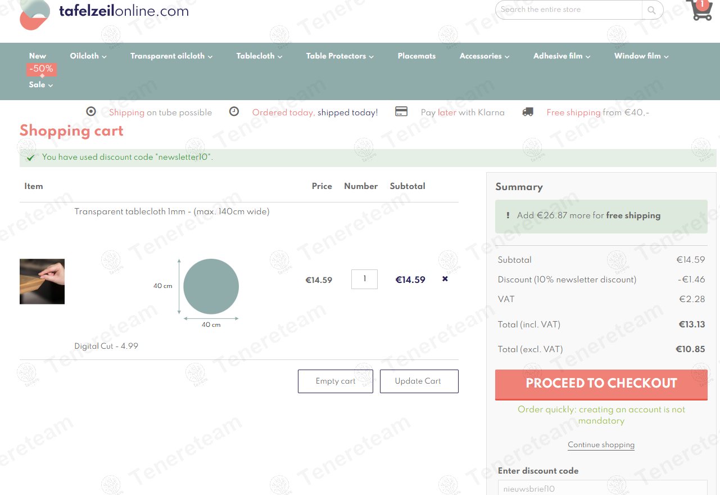Click the -50% sale badge
The width and height of the screenshot is (720, 495).
pos(42,69)
